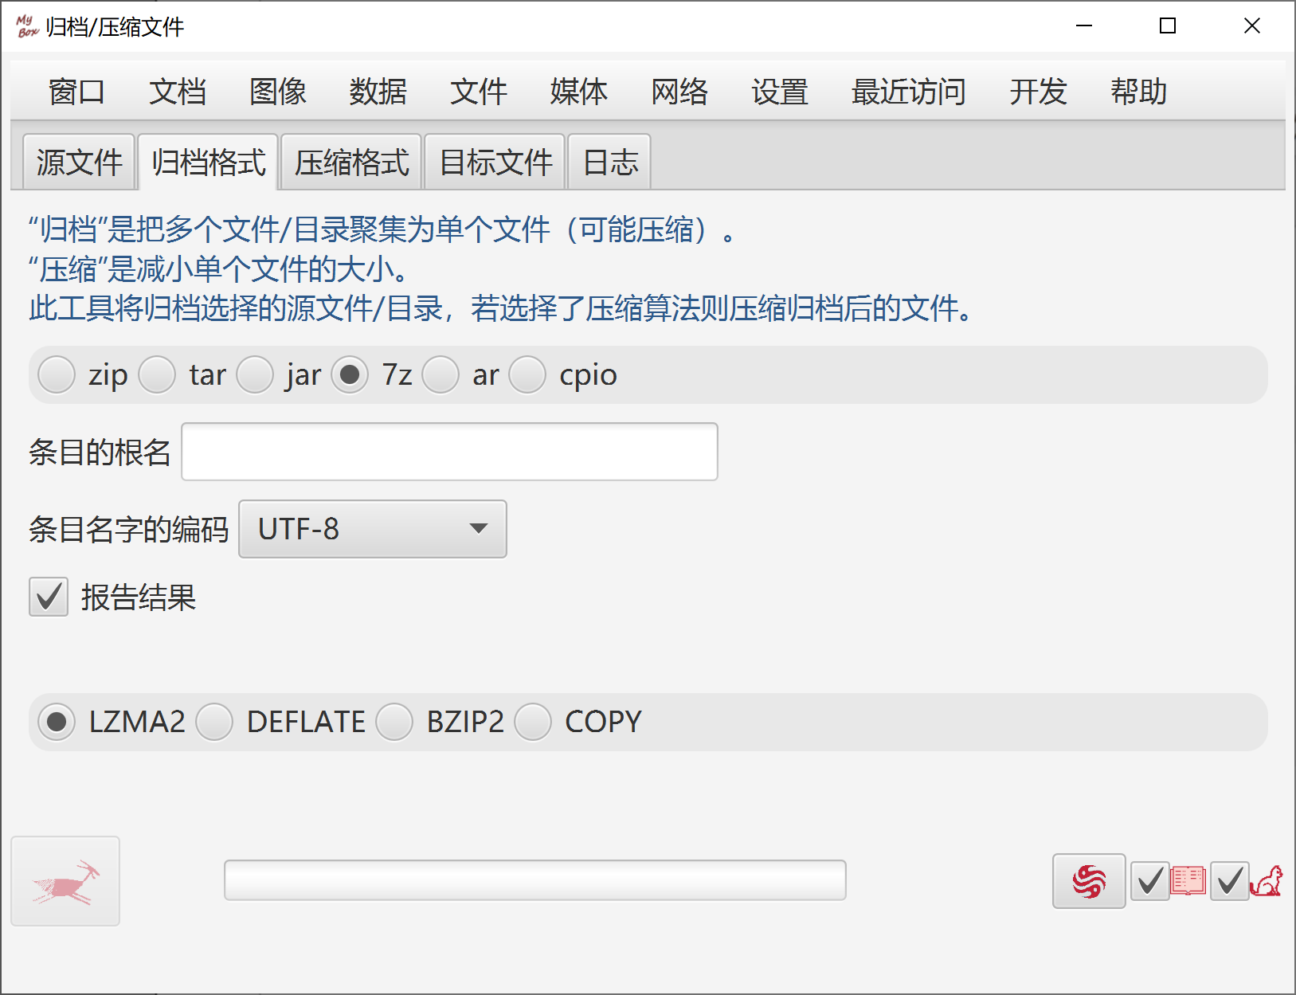Open the 网络 menu

click(x=679, y=92)
